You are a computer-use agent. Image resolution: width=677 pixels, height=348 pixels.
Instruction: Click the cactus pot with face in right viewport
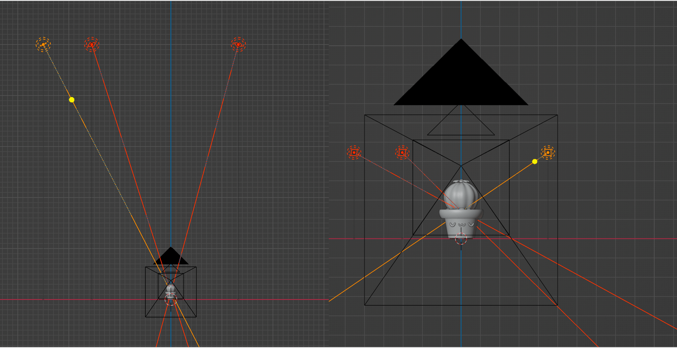click(461, 223)
